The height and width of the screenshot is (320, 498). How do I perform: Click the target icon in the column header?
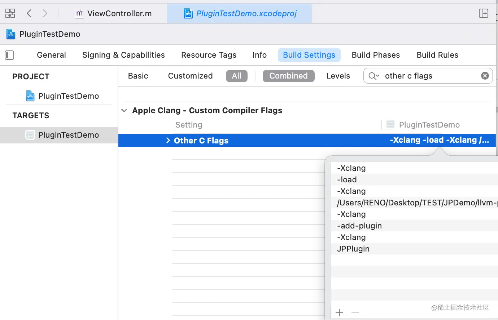pos(390,125)
